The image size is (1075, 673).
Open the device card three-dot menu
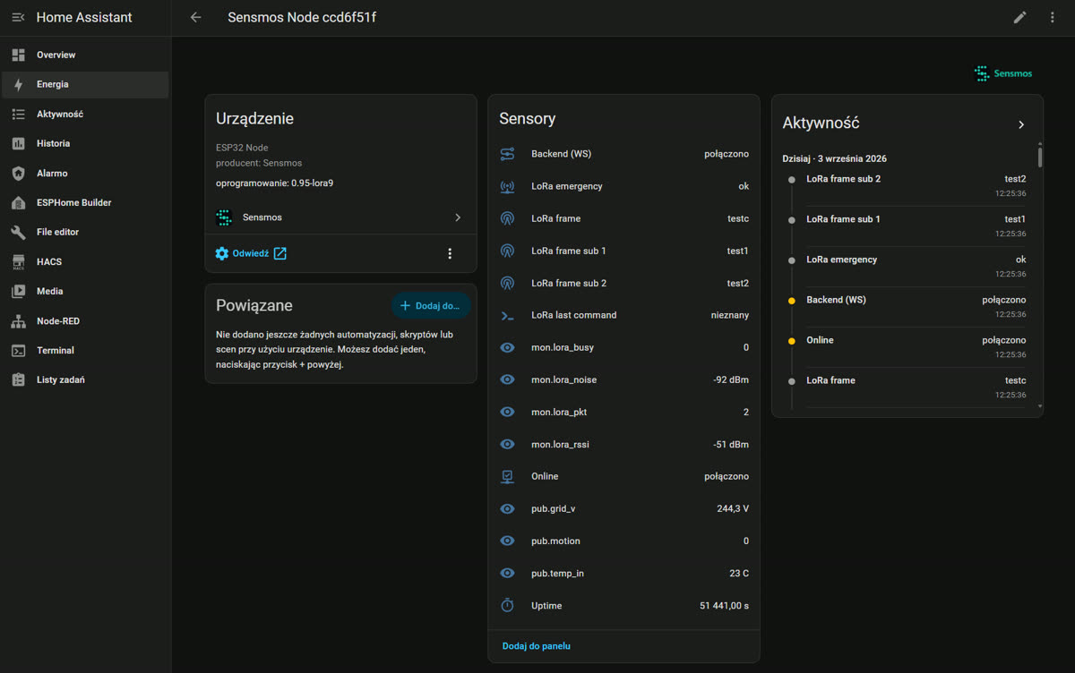click(450, 253)
